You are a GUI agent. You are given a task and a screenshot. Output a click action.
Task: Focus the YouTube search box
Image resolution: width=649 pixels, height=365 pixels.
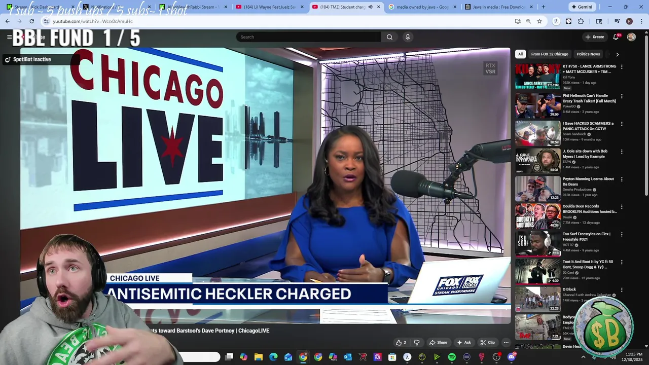308,37
